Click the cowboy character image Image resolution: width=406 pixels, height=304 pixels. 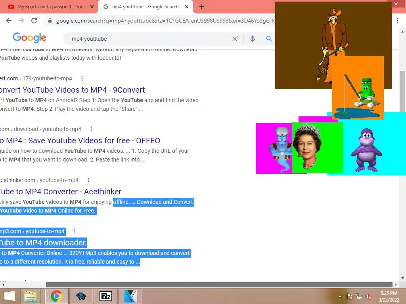333,45
